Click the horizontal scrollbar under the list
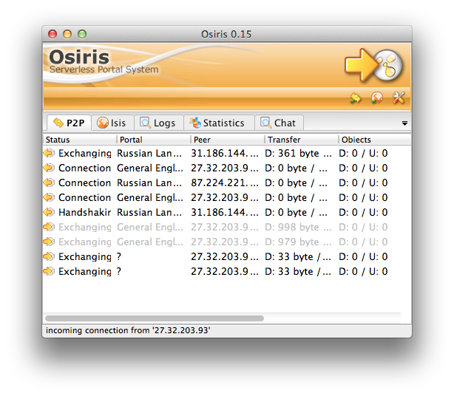This screenshot has height=396, width=454. point(155,318)
